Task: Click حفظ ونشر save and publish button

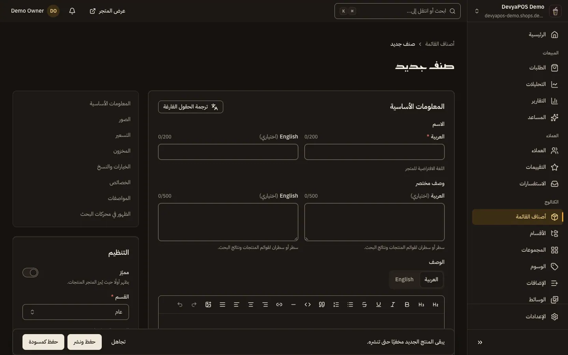Action: pyautogui.click(x=84, y=342)
